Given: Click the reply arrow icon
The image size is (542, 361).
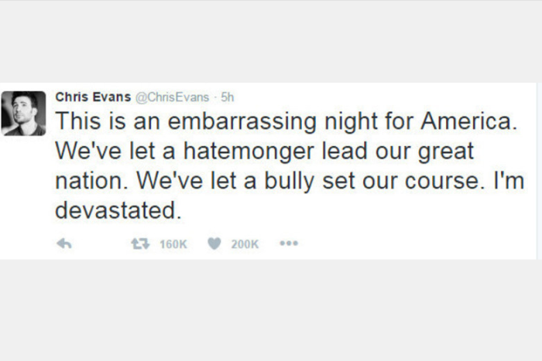Looking at the screenshot, I should (64, 244).
